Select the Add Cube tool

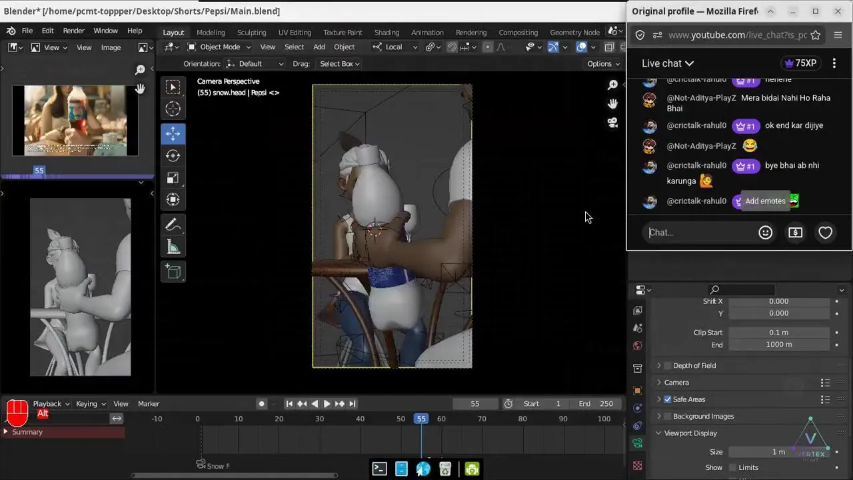coord(173,271)
